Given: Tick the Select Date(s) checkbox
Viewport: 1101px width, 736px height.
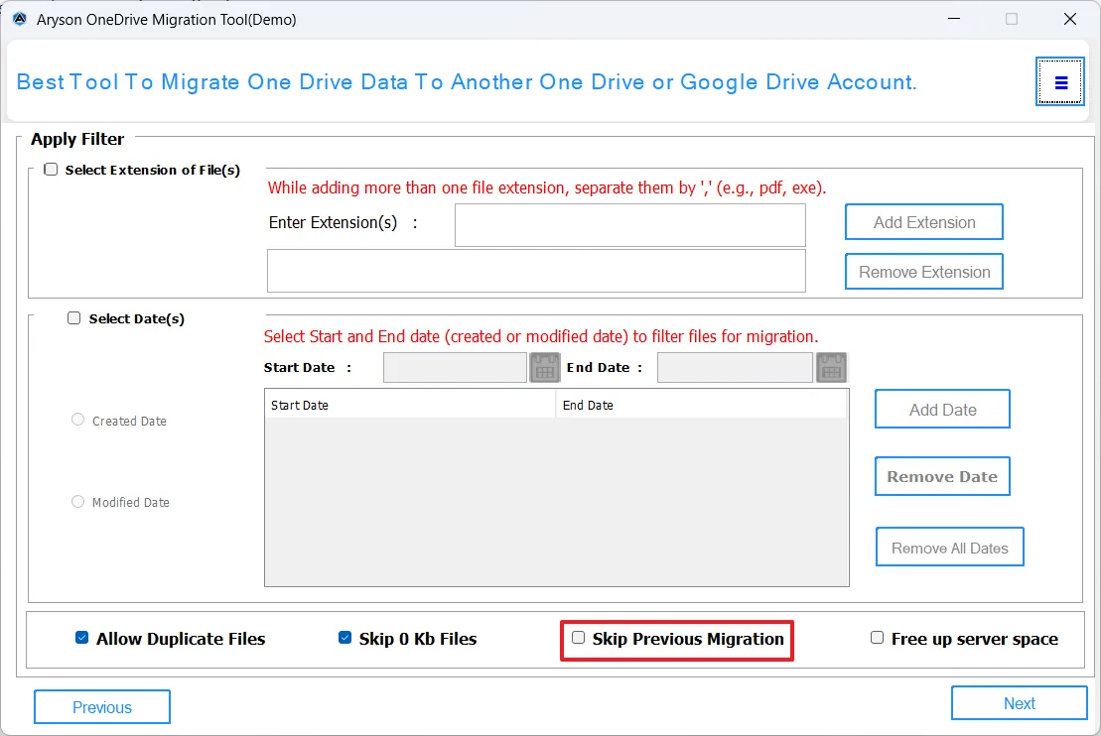Looking at the screenshot, I should pyautogui.click(x=74, y=318).
